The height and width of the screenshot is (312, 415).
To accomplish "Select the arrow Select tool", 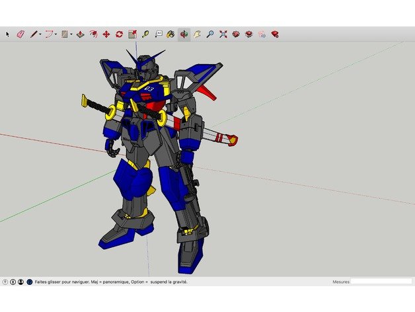I will pos(8,34).
